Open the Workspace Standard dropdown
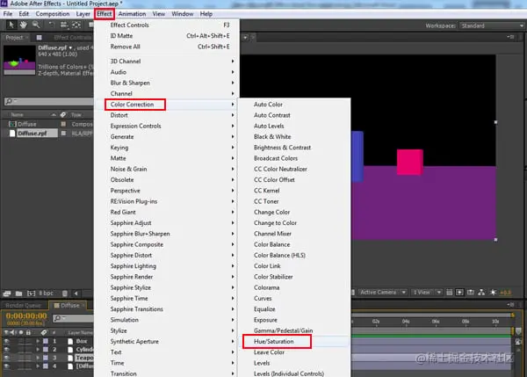Image resolution: width=527 pixels, height=377 pixels. coord(492,25)
